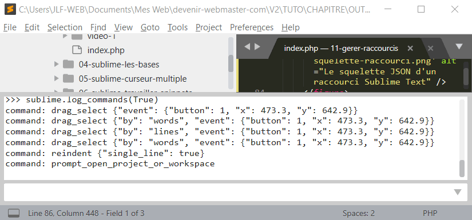Close the second unnamed tab
472x220 pixels.
430,48
